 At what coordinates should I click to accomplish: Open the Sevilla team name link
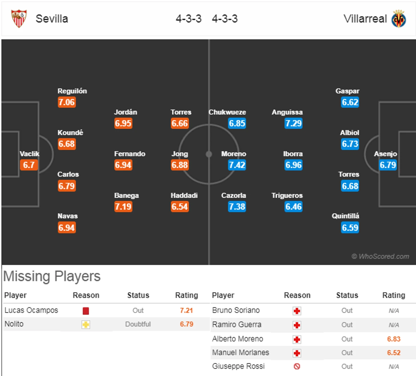[x=52, y=19]
